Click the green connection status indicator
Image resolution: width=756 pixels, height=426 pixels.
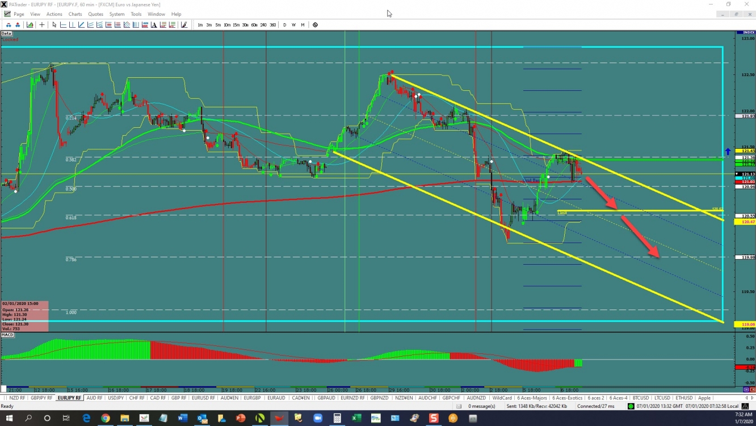[631, 406]
